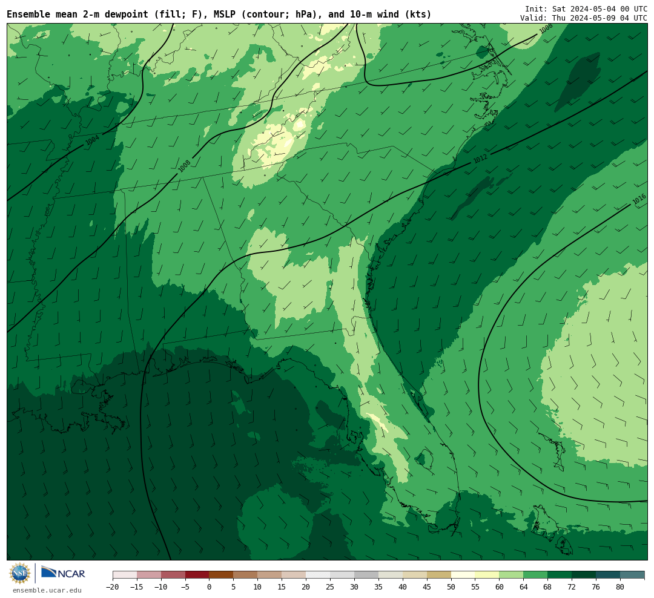
Task: Select the Init: Sat 2024-05-04 00 UTC text
Action: tap(586, 8)
